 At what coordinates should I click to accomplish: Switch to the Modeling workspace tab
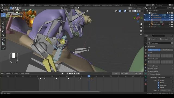[39, 5]
